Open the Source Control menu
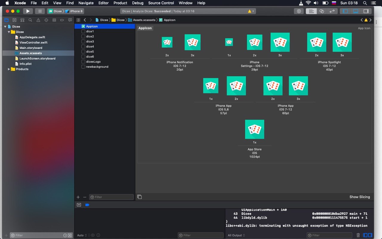The height and width of the screenshot is (239, 382). [x=161, y=3]
